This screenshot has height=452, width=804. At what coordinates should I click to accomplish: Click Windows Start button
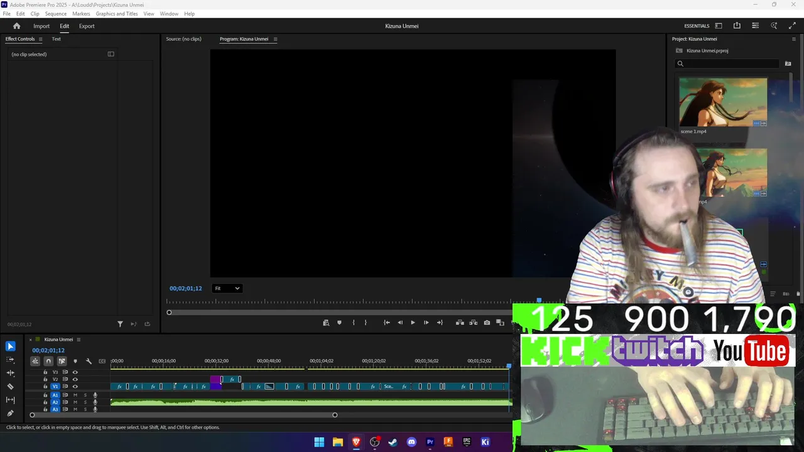point(319,442)
